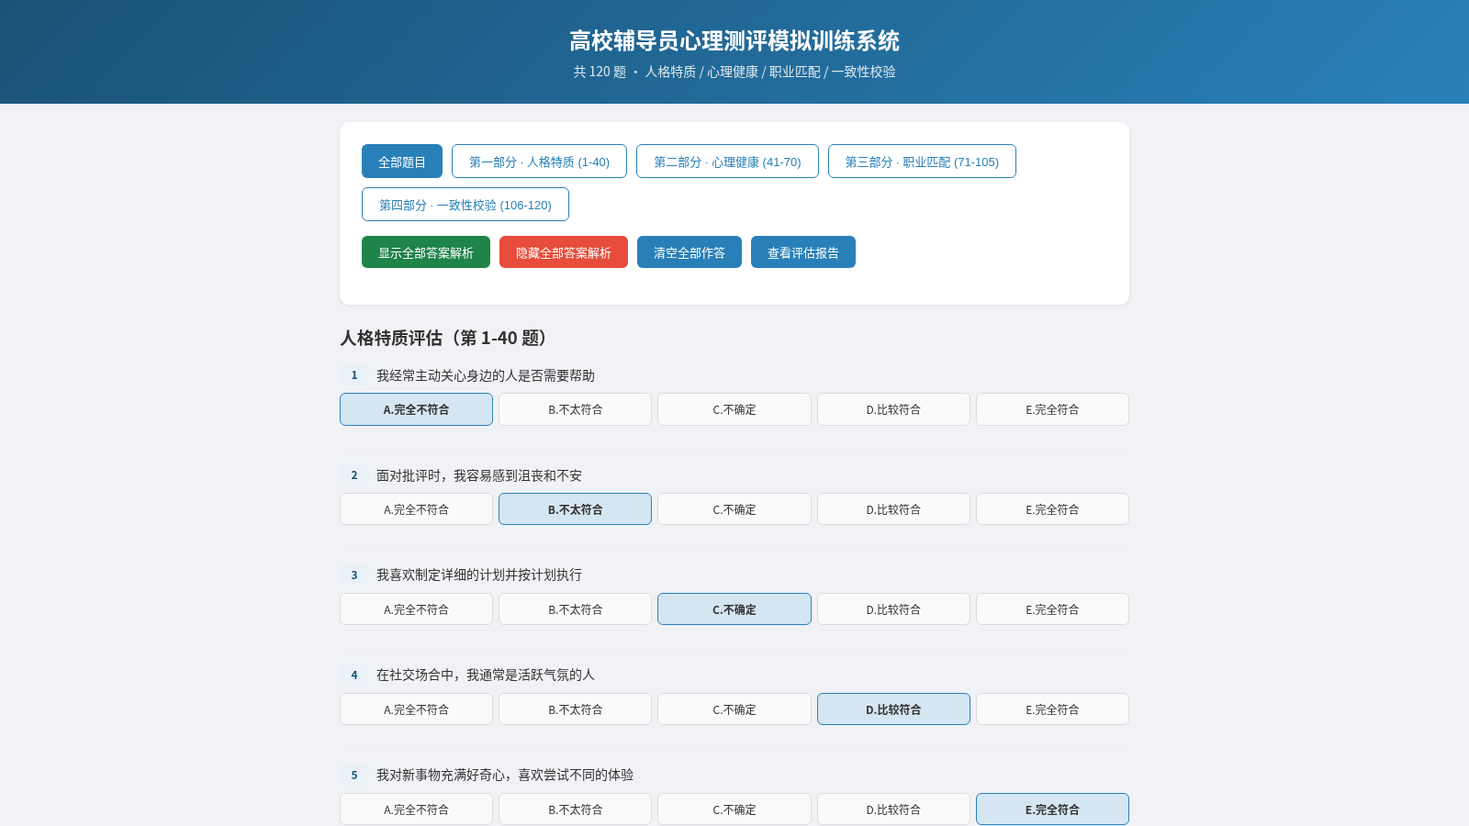Click the green 显示全部答案解析 button

[x=426, y=252]
